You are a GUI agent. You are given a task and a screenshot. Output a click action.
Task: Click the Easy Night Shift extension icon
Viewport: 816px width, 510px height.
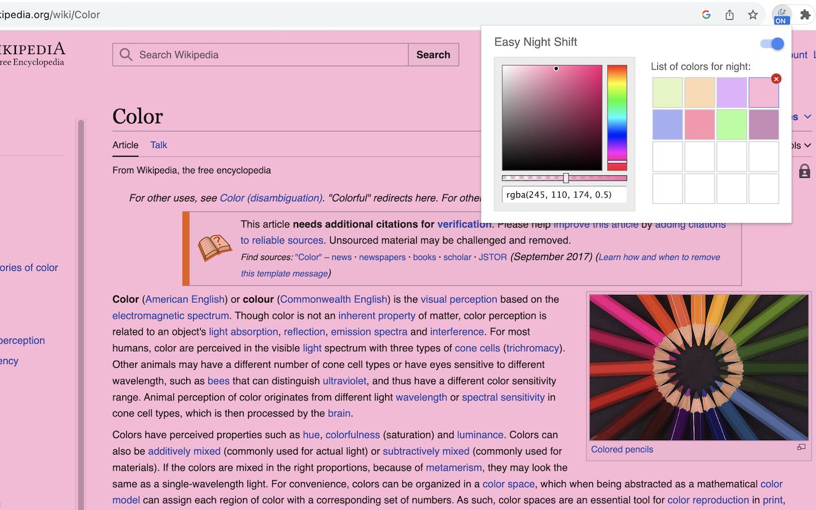click(x=781, y=15)
